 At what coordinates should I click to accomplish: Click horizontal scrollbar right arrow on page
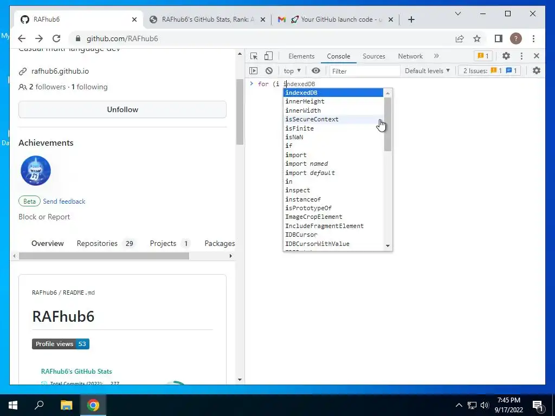(231, 256)
